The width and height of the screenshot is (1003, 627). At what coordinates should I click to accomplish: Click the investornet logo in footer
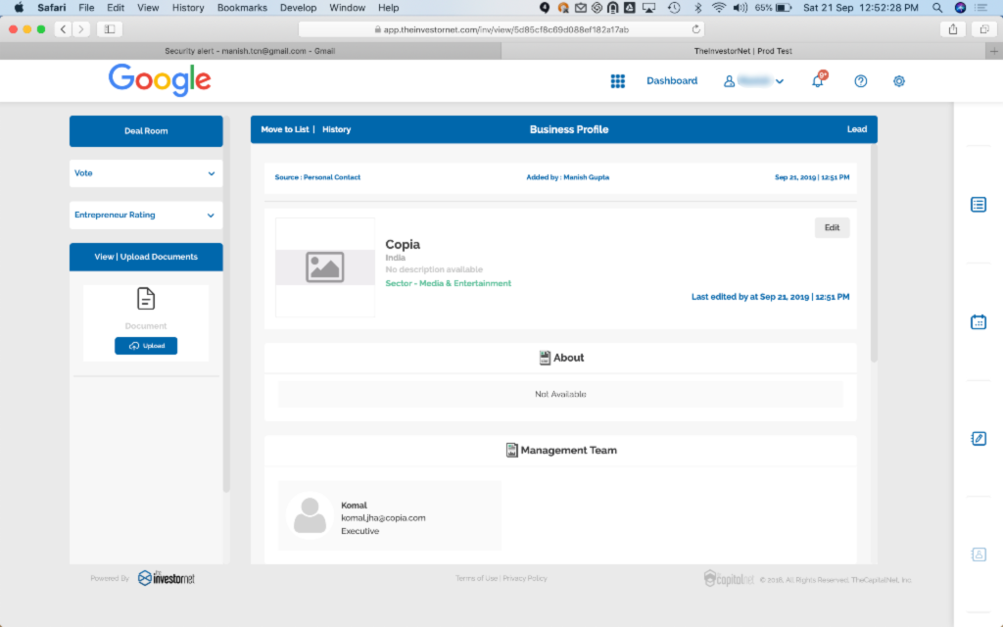[167, 578]
